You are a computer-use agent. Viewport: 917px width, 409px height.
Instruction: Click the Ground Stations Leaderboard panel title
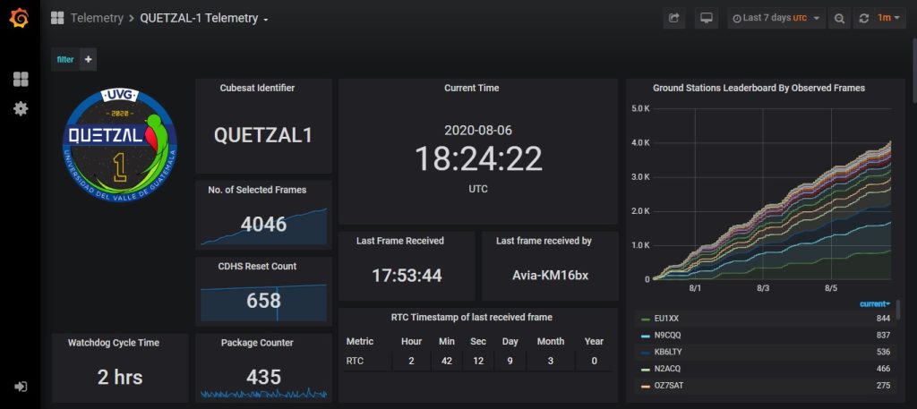pos(758,88)
